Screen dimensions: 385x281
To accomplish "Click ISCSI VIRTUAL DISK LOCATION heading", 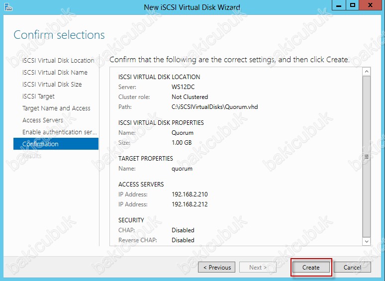I will (159, 77).
